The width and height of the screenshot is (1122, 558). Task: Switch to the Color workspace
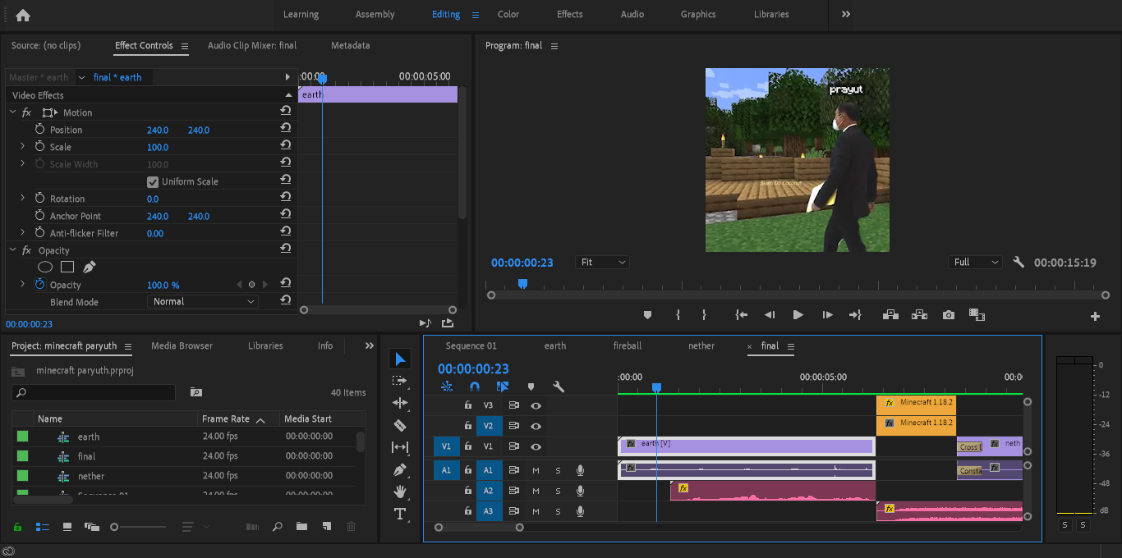pyautogui.click(x=508, y=14)
